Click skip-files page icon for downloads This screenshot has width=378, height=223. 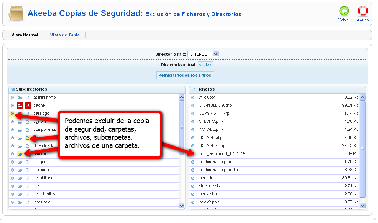click(28, 146)
